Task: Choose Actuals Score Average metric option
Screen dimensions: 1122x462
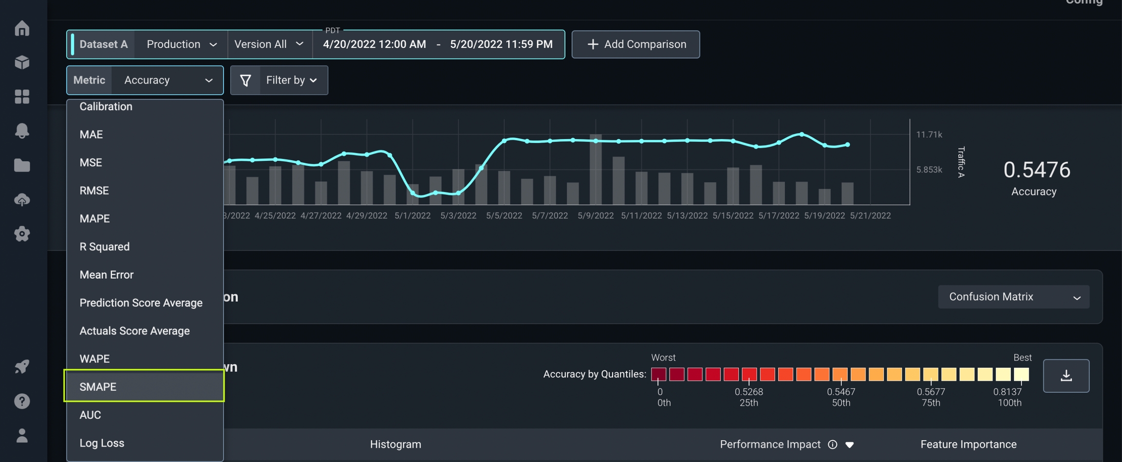Action: point(145,331)
